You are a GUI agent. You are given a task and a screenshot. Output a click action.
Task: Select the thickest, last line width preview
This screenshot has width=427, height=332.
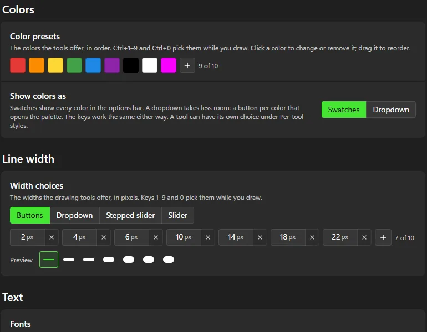(169, 260)
